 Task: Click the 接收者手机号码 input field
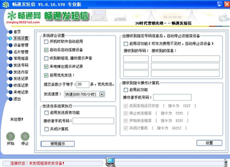(93, 121)
